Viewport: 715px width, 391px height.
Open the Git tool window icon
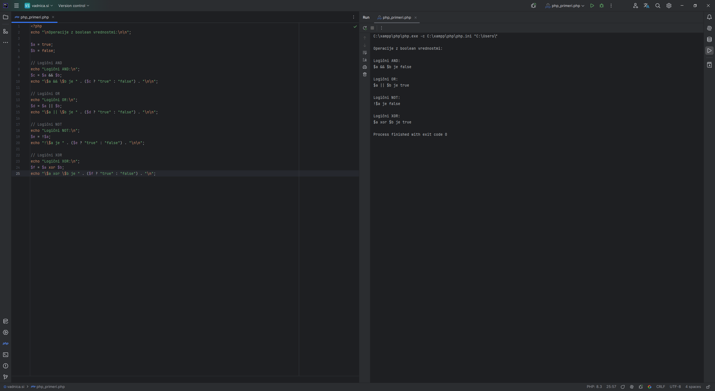tap(6, 377)
